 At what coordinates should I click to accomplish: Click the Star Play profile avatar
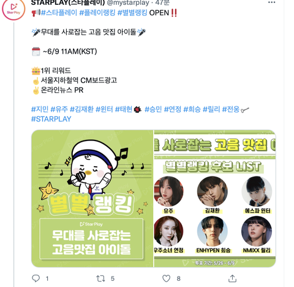coord(13,9)
